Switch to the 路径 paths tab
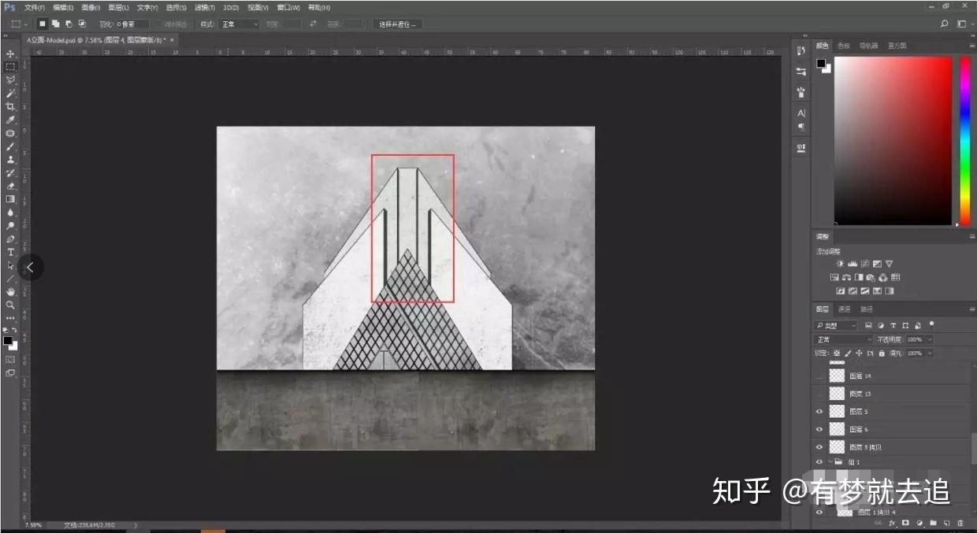 866,309
